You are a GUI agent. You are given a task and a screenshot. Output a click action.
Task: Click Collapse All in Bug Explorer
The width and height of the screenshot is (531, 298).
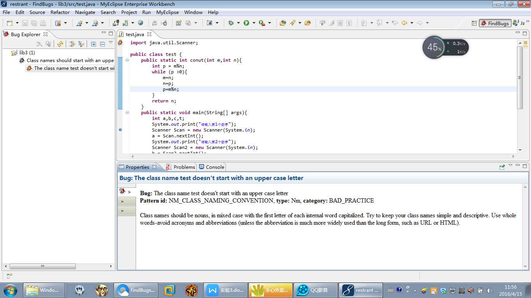(102, 44)
